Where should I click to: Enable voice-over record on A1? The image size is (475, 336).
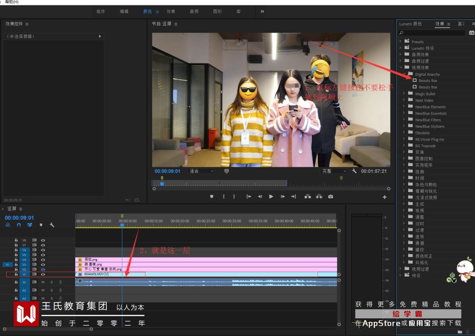click(x=61, y=282)
